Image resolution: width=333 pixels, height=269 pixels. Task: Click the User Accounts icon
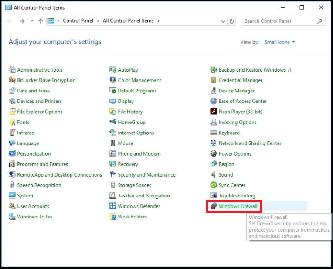(x=12, y=206)
